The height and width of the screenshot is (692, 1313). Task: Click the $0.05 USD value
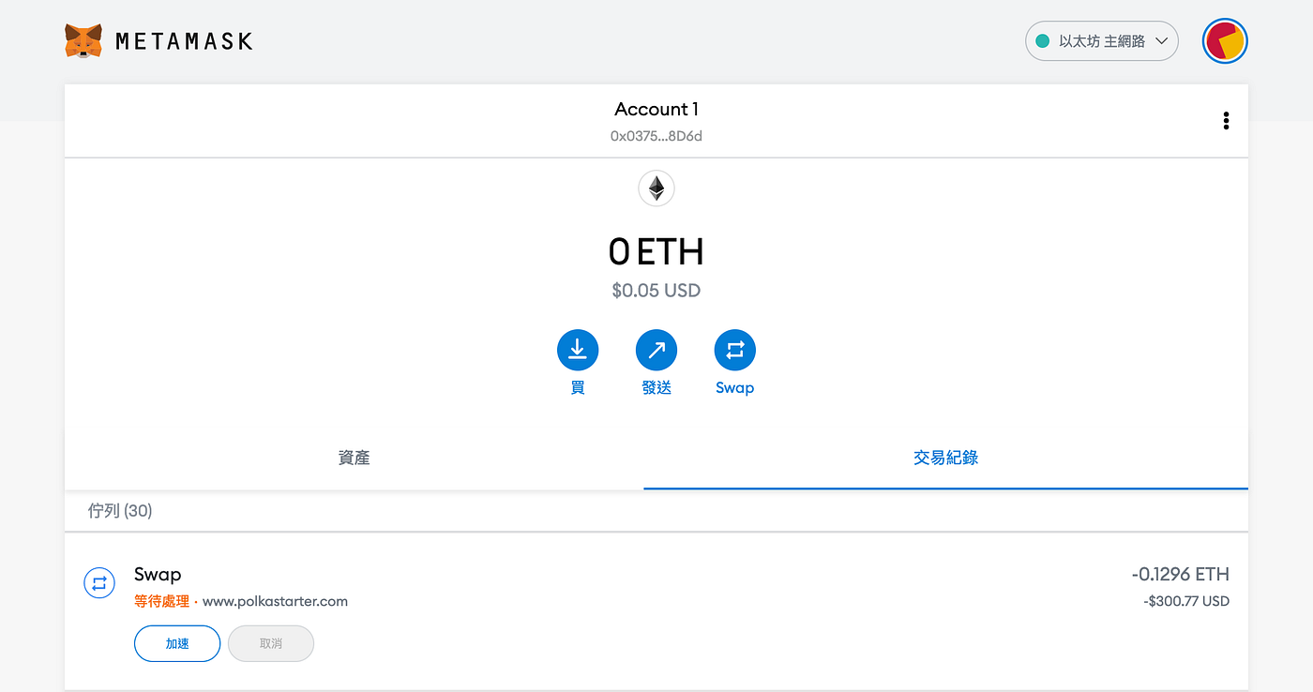click(656, 291)
